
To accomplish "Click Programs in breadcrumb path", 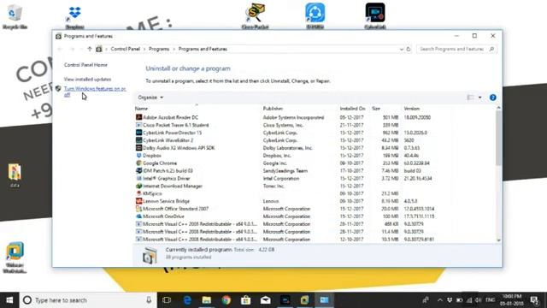I will pyautogui.click(x=159, y=50).
